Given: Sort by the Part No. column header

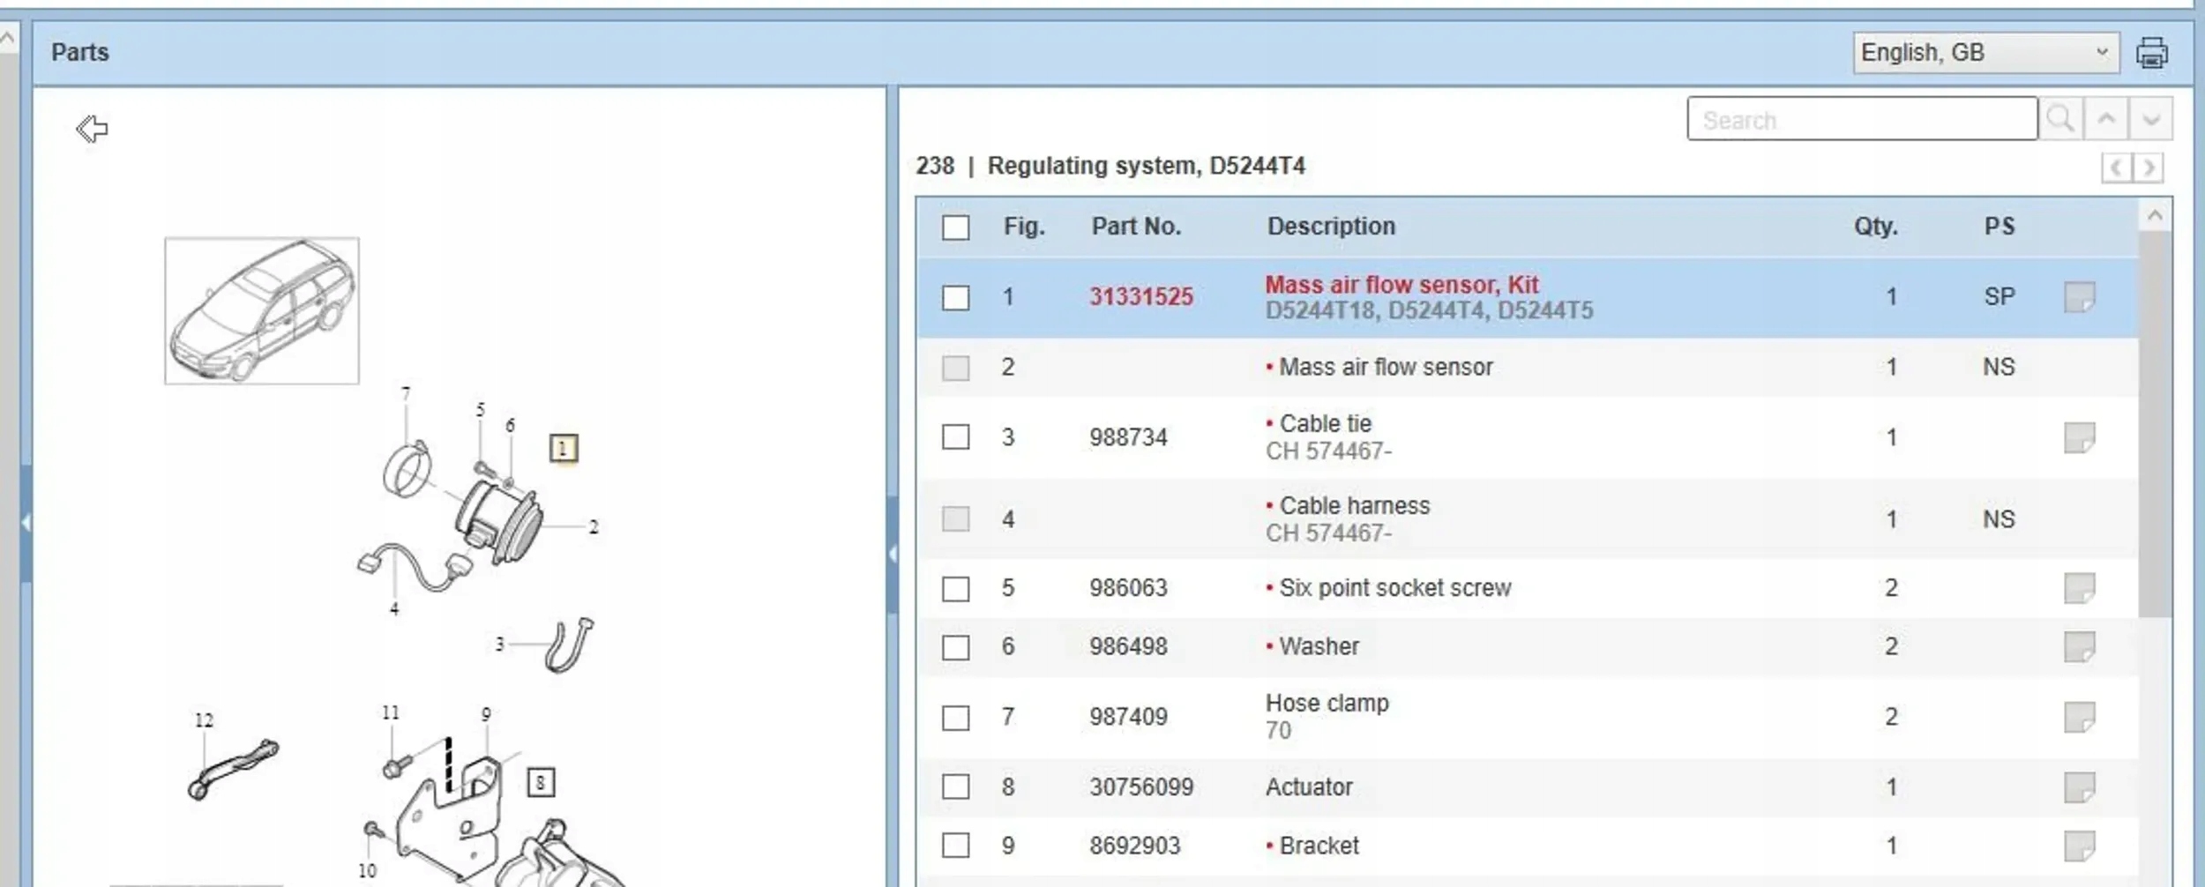Looking at the screenshot, I should 1136,227.
